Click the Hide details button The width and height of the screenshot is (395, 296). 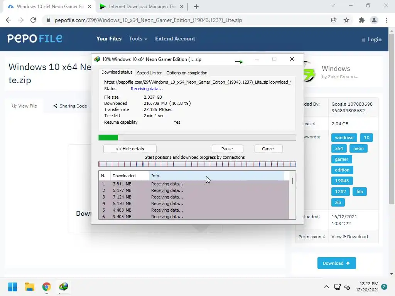(x=130, y=149)
